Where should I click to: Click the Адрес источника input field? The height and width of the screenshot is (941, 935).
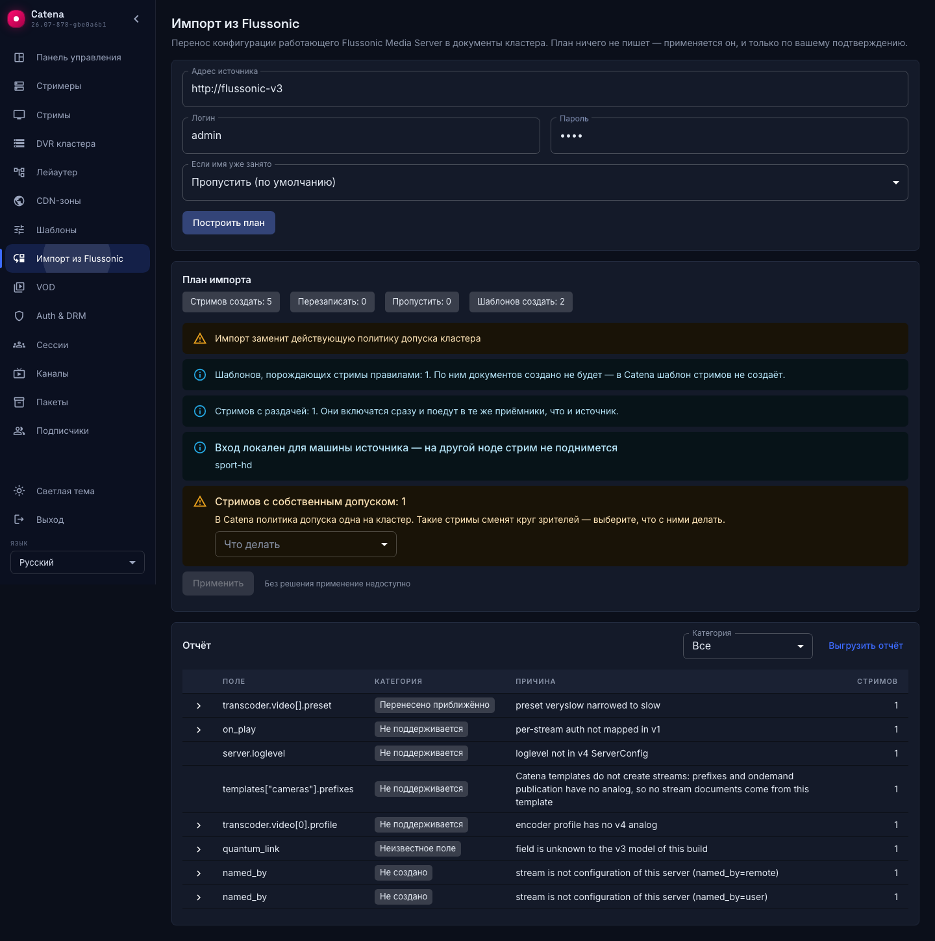545,89
